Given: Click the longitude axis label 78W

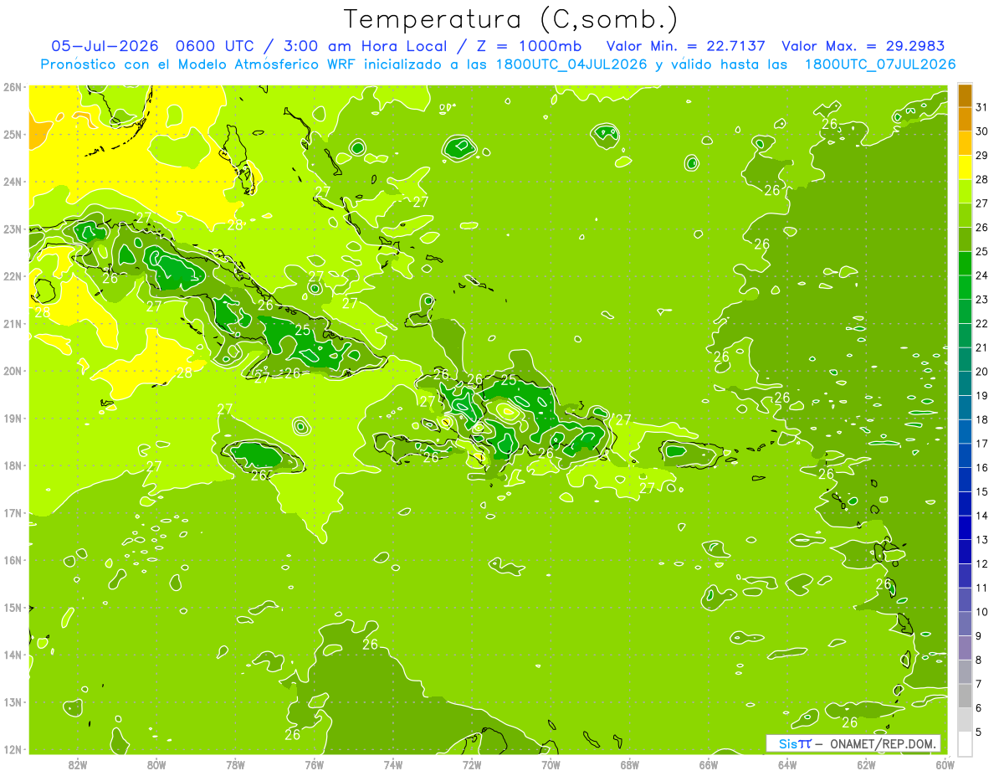Looking at the screenshot, I should click(235, 764).
